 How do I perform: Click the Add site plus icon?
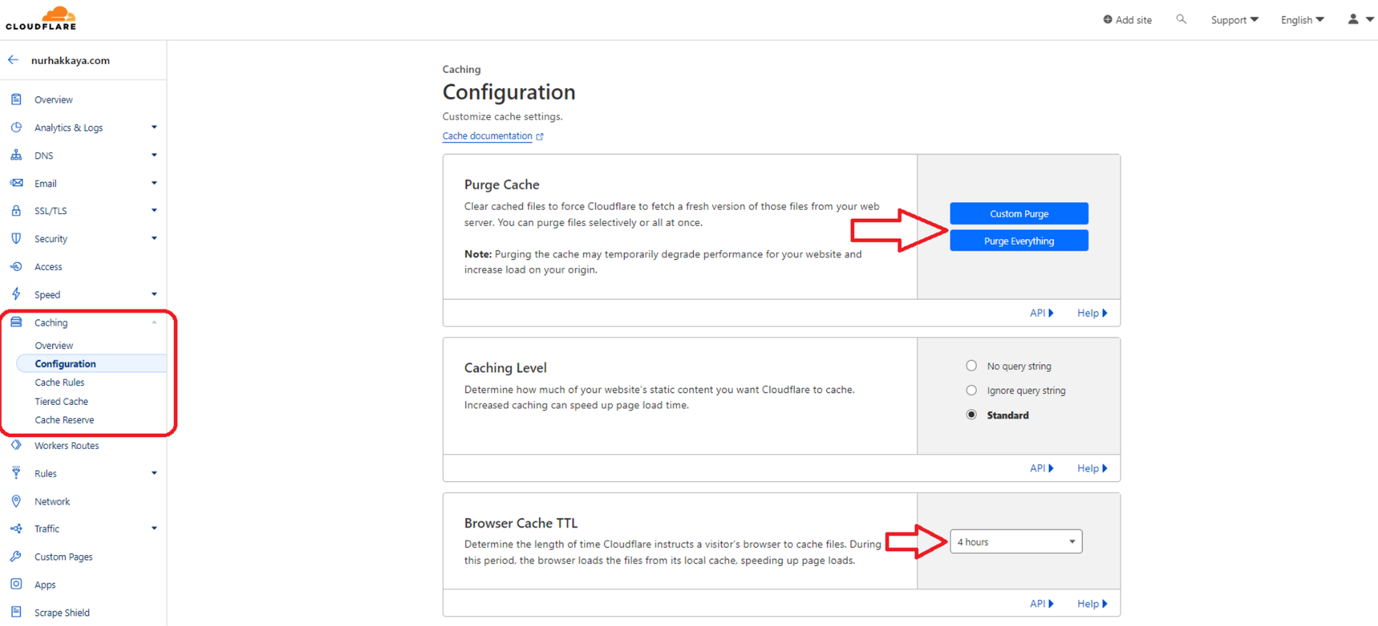point(1108,19)
